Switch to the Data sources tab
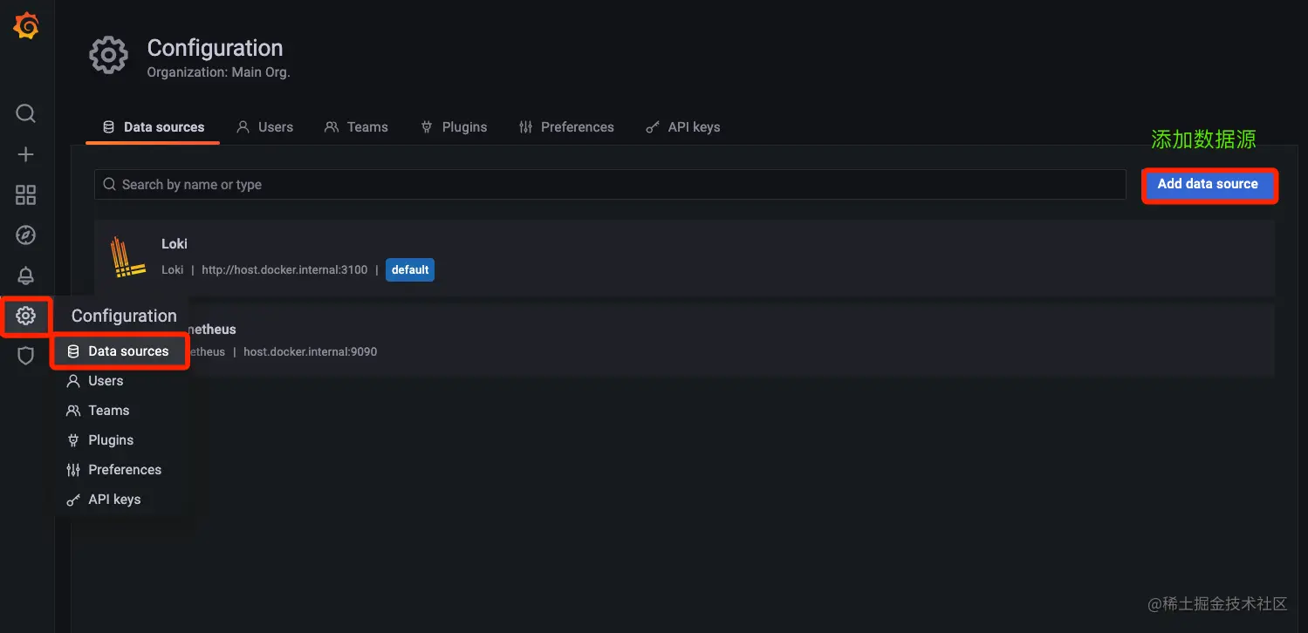Image resolution: width=1308 pixels, height=633 pixels. 153,127
